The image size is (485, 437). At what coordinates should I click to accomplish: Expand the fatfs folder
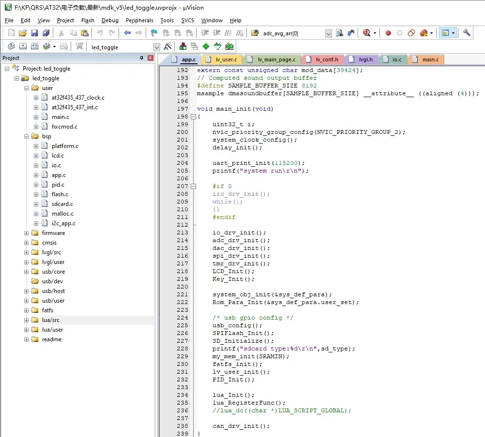[26, 310]
